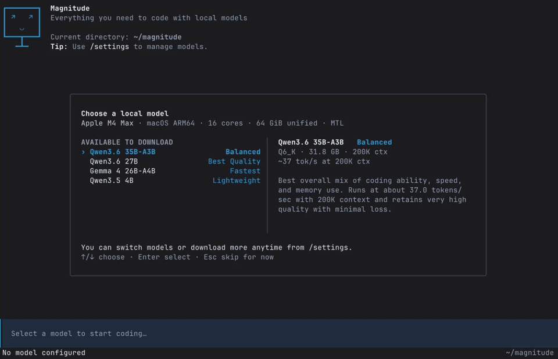
Task: Click /settings in the switch models note
Action: (328, 248)
